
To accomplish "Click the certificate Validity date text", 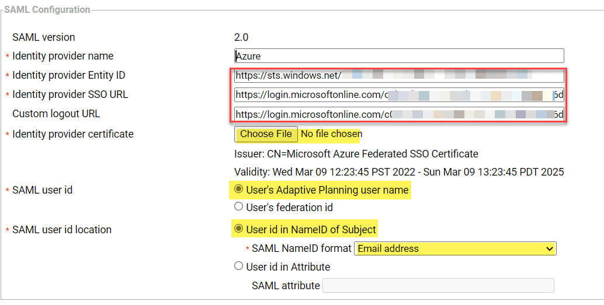I will click(399, 172).
